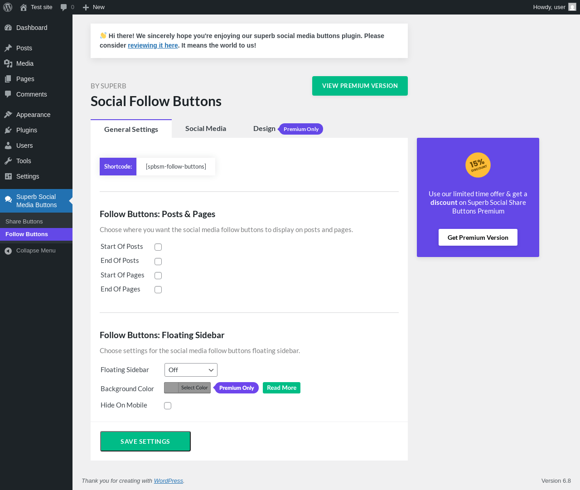Viewport: 580px width, 490px height.
Task: Click the WordPress logo icon in admin bar
Action: tap(8, 7)
